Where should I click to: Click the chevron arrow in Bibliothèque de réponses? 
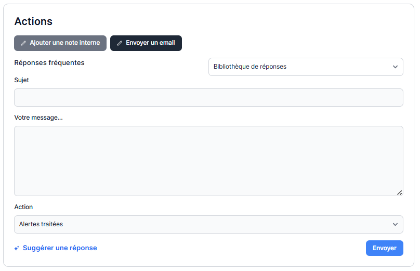tap(395, 67)
